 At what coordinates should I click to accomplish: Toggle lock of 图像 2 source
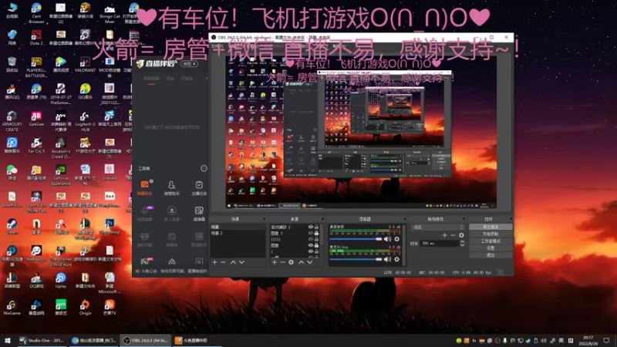(x=316, y=233)
